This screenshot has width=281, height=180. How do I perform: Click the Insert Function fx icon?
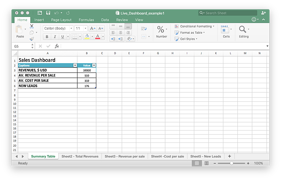coord(57,46)
